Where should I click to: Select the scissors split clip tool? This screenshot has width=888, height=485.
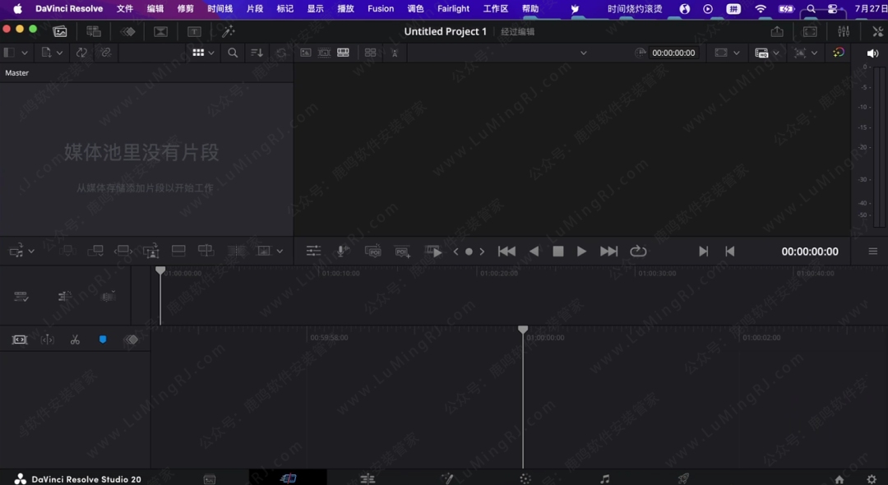click(75, 339)
